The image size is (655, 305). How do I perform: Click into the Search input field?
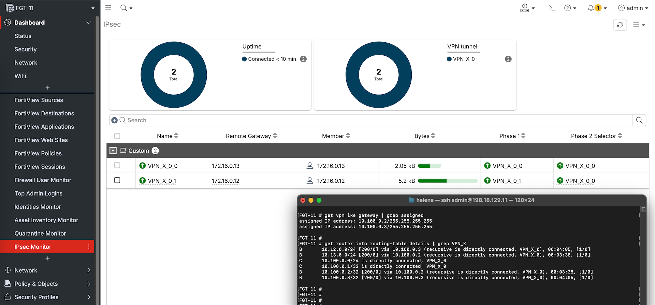pos(375,120)
